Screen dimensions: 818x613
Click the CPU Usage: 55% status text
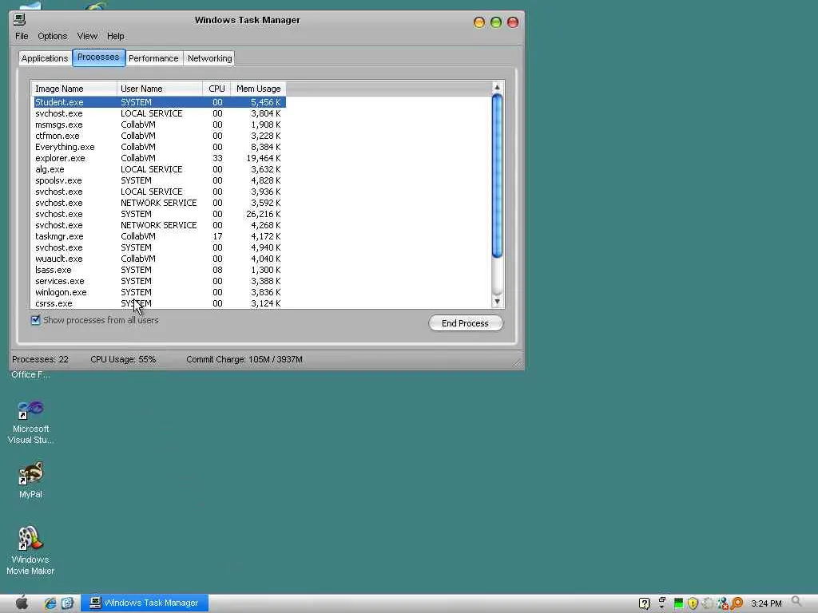123,360
